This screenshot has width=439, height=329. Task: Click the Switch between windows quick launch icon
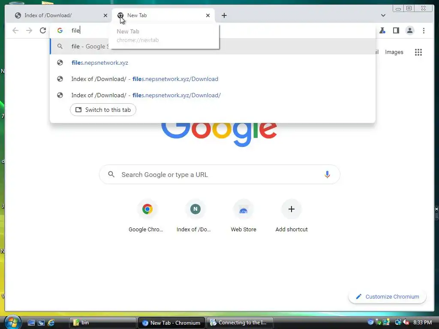(x=41, y=323)
